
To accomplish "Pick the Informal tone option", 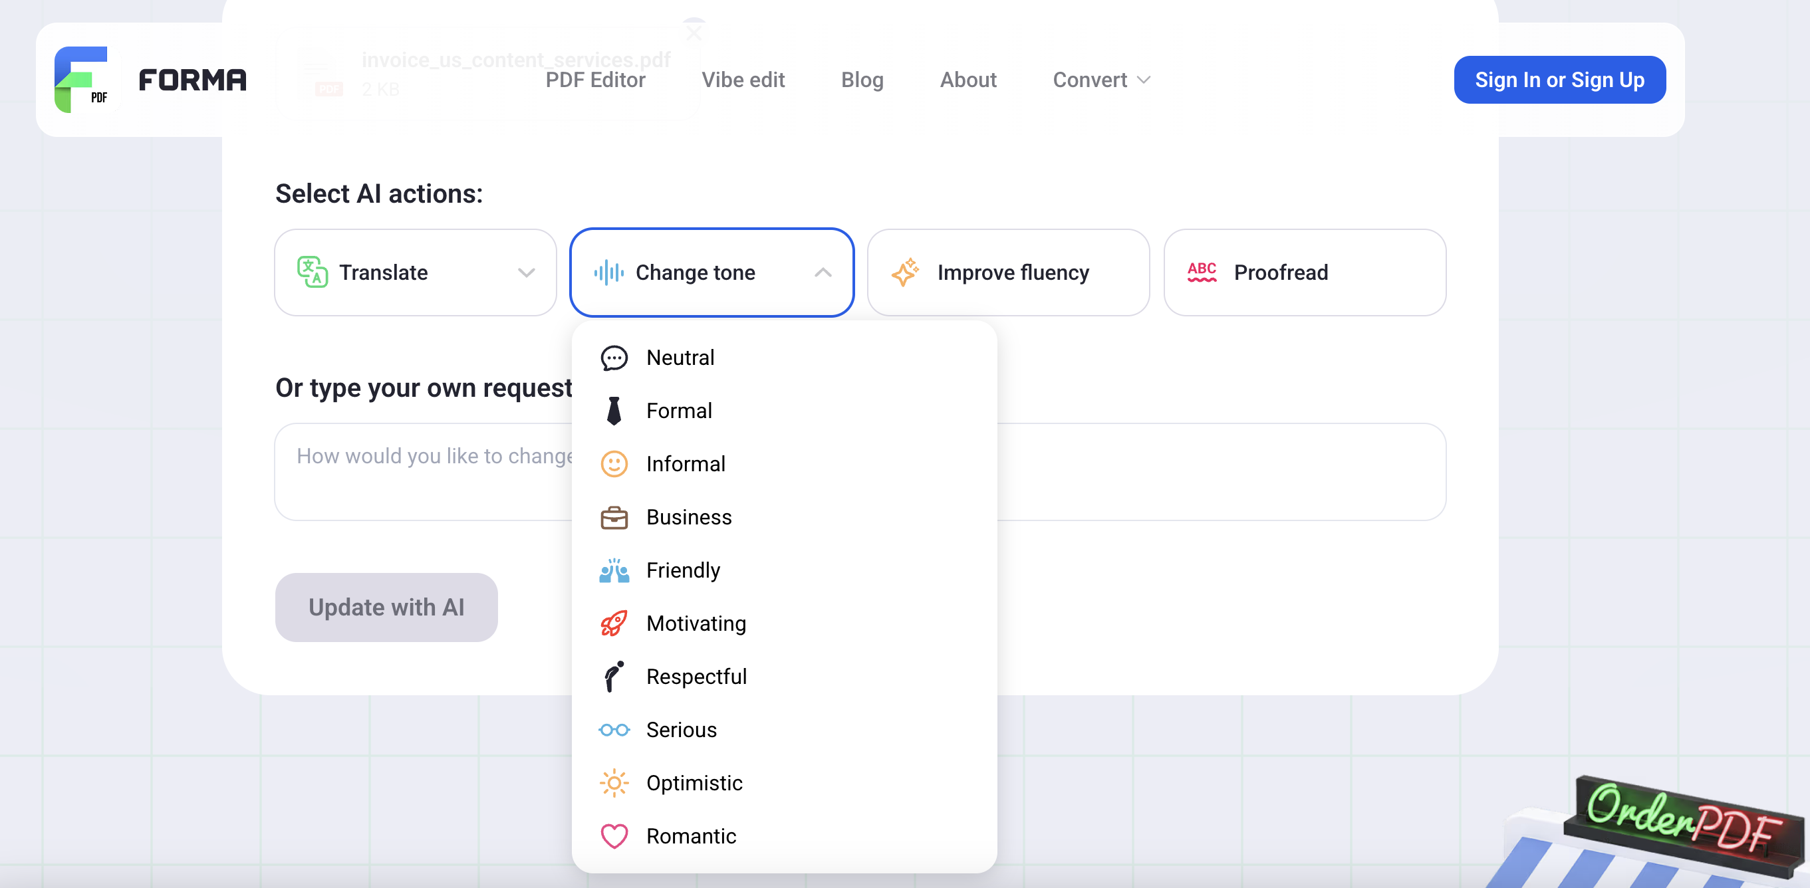I will click(784, 465).
